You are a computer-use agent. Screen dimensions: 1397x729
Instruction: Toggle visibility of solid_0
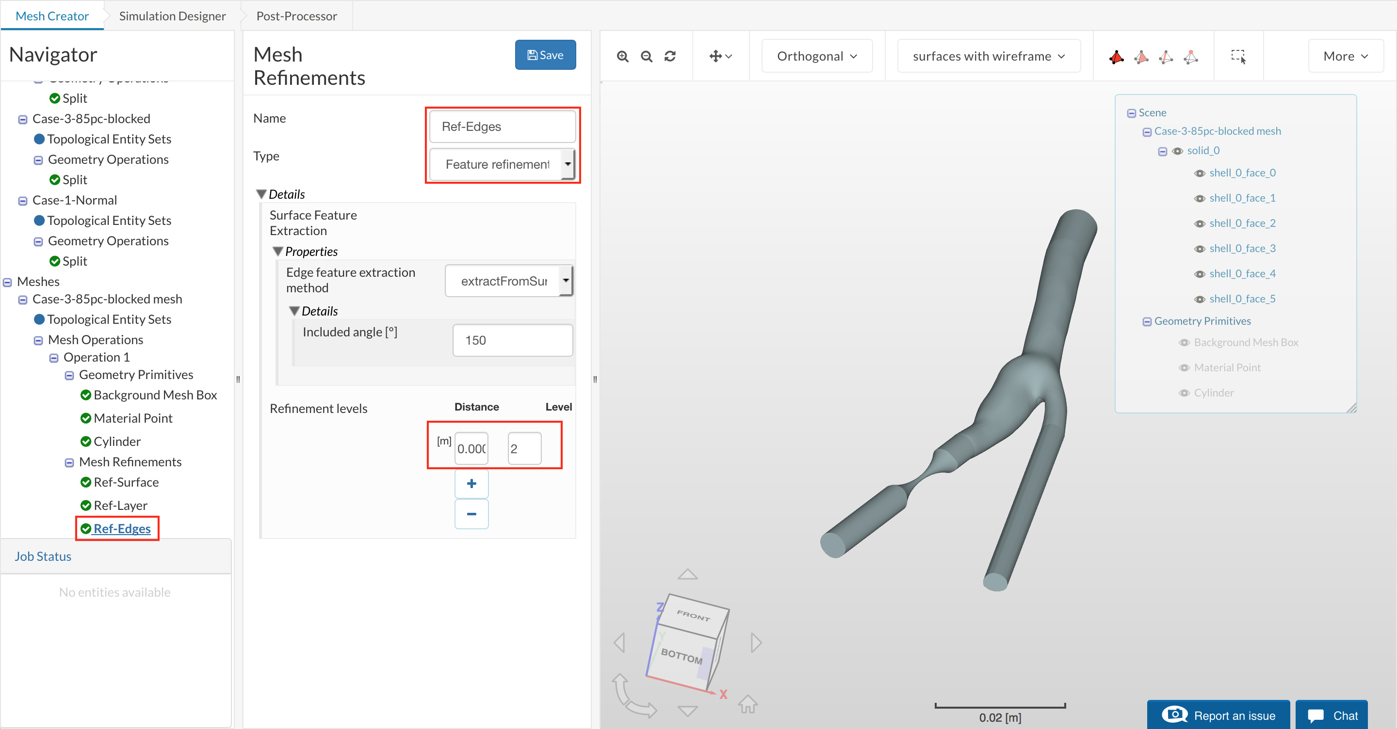coord(1177,151)
